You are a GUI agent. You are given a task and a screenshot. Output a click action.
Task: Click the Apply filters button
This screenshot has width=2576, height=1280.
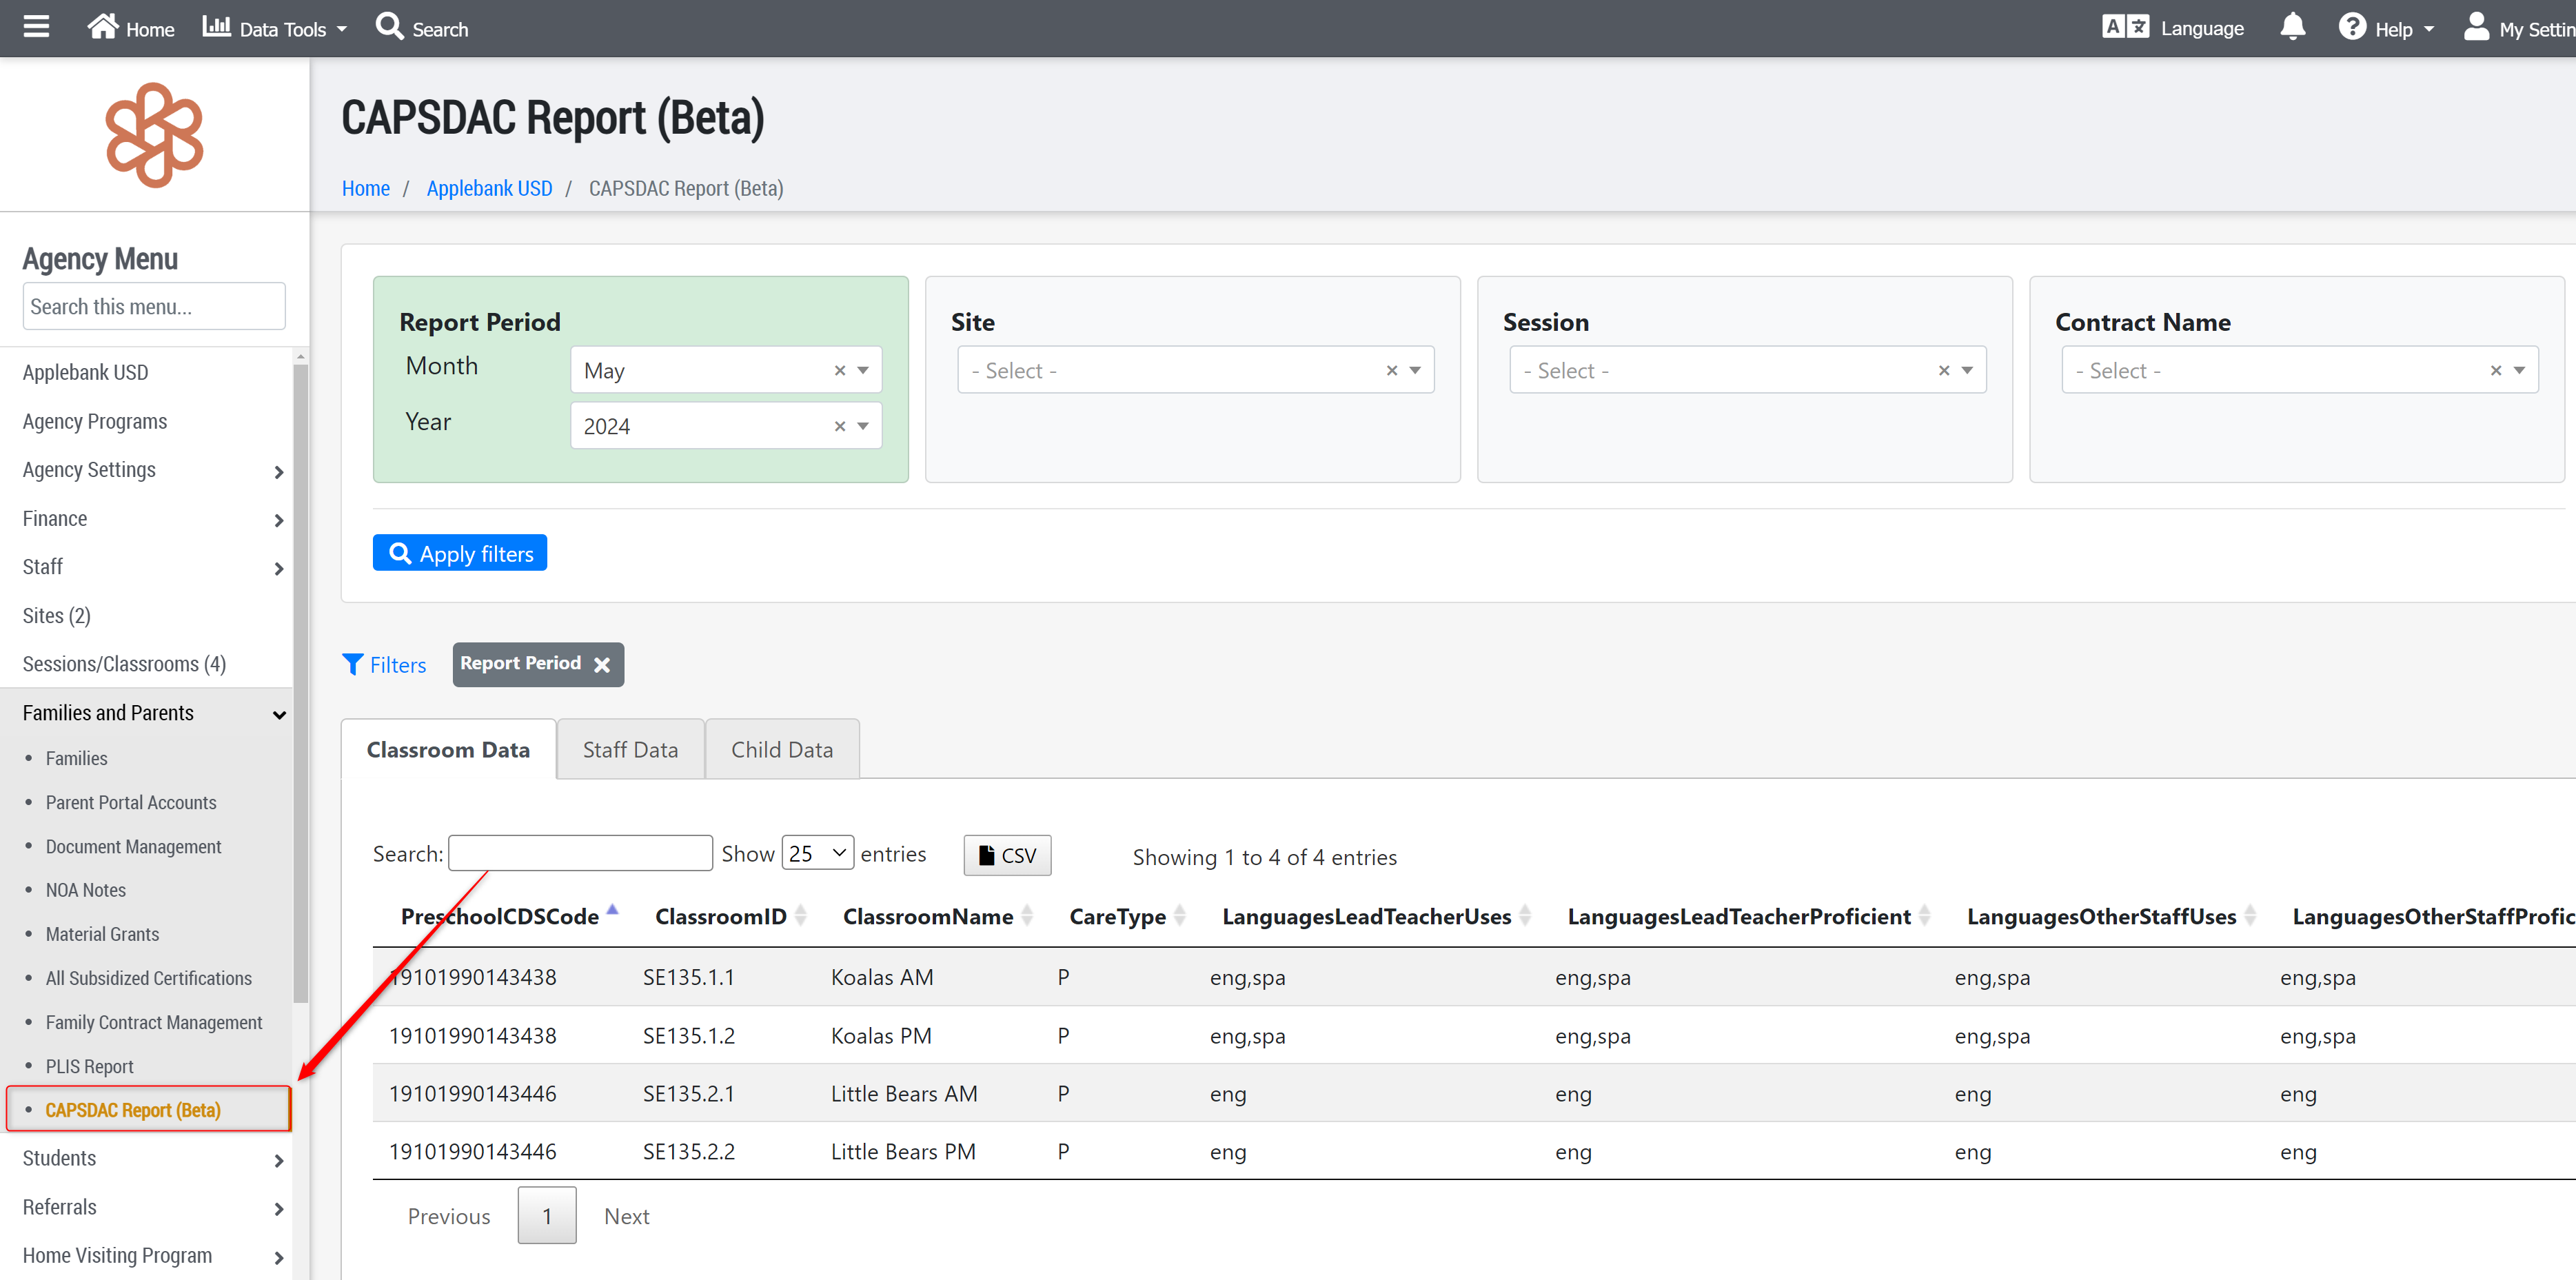[x=459, y=553]
